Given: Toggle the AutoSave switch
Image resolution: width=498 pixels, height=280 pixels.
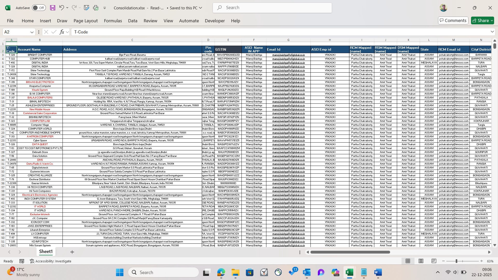Looking at the screenshot, I should coord(39,8).
